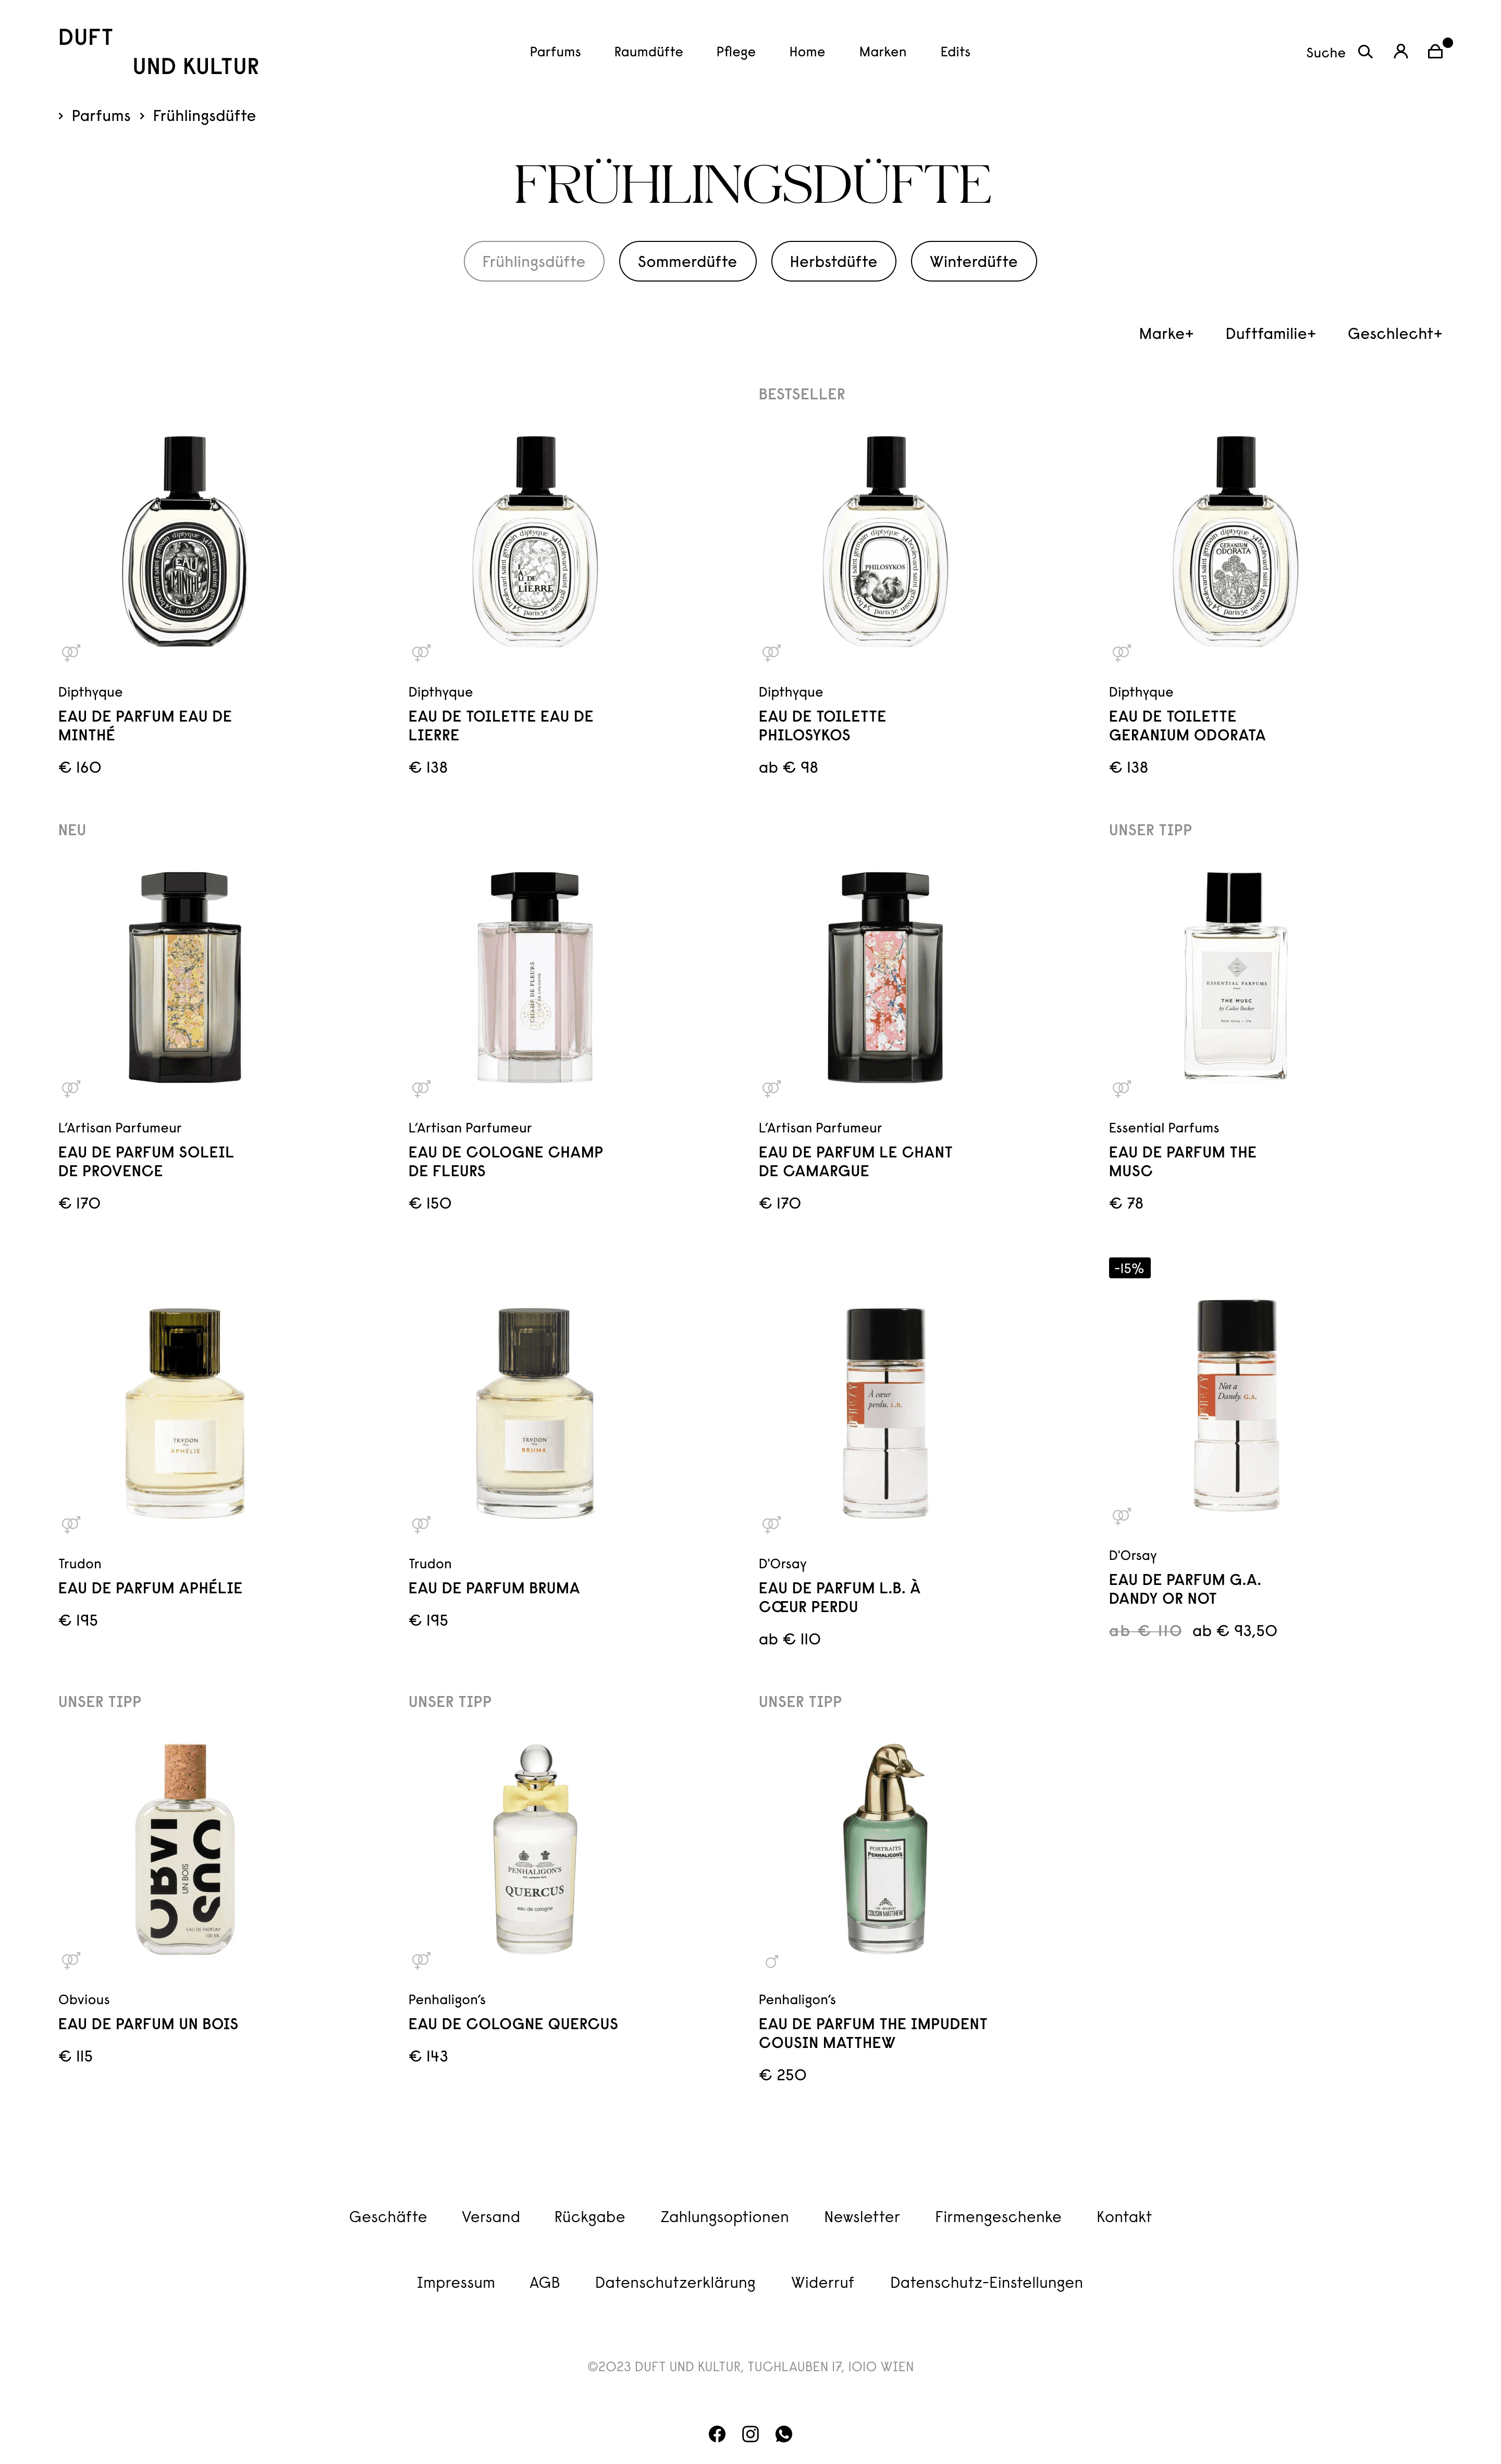Open the shopping bag icon

click(x=1435, y=52)
